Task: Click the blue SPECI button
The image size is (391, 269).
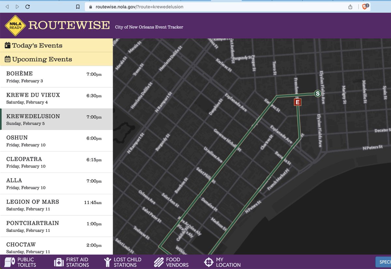Action: point(384,262)
